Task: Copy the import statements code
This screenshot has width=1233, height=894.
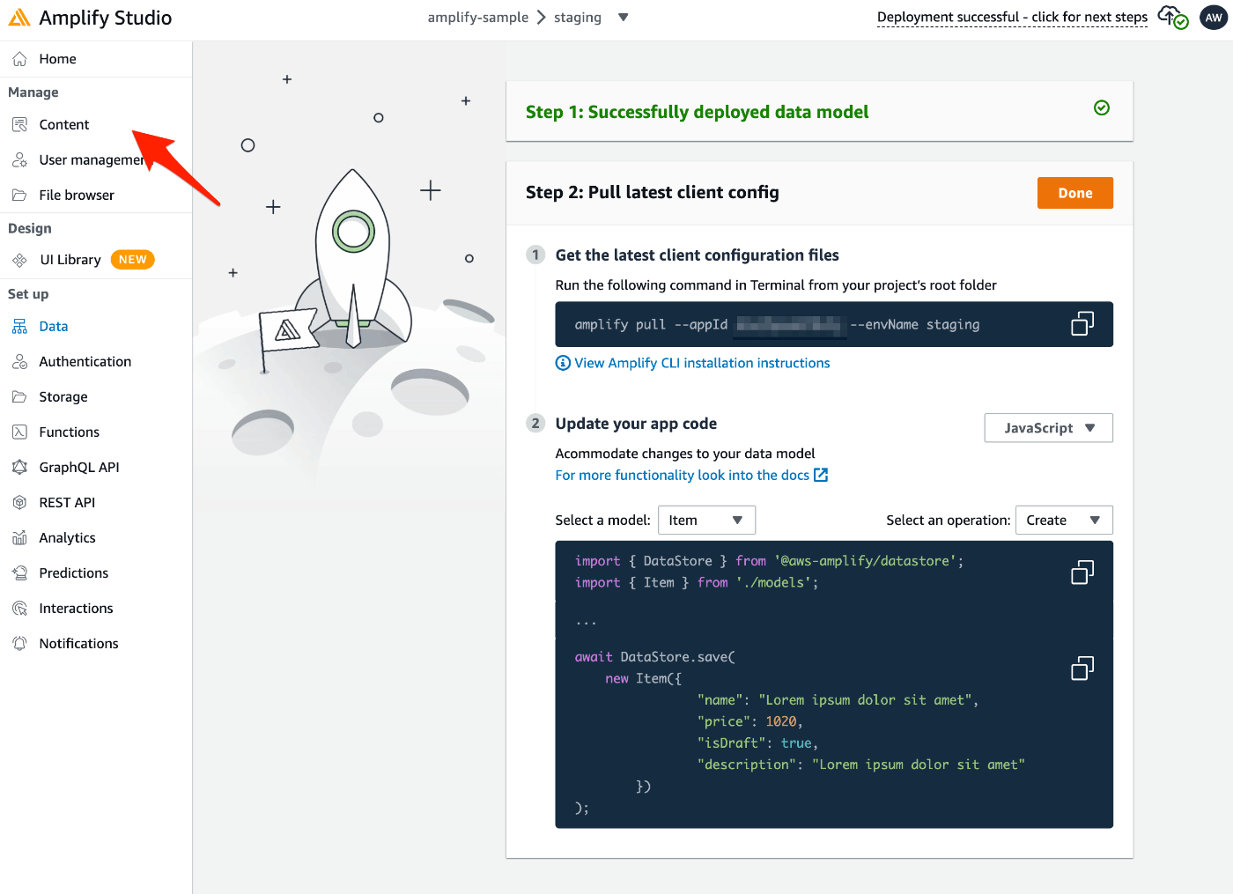Action: 1082,573
